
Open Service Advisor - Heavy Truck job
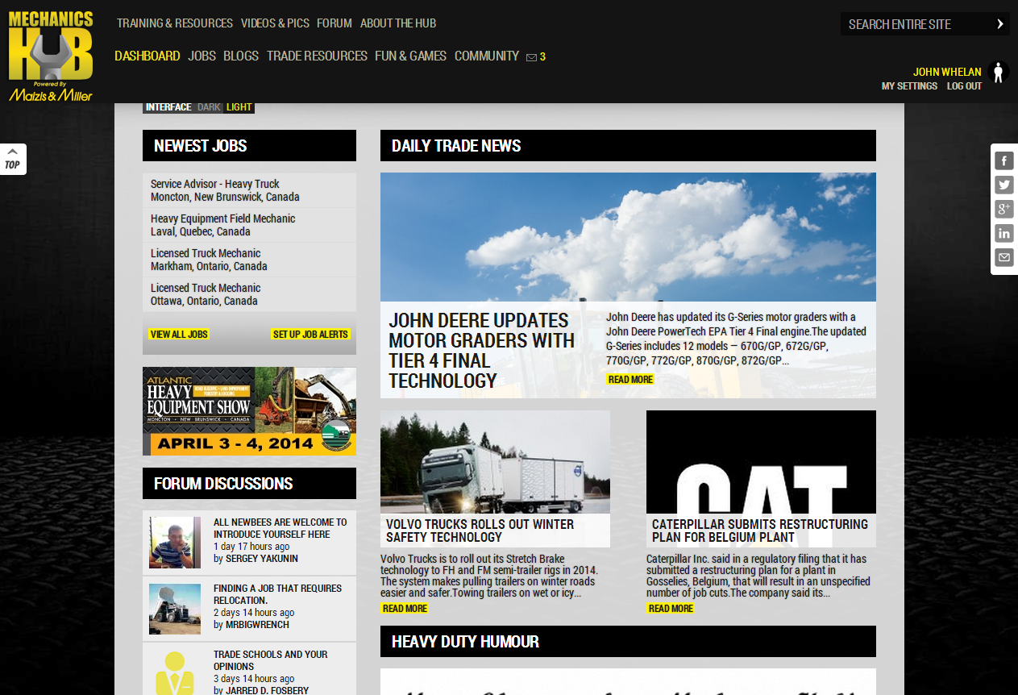tap(249, 190)
